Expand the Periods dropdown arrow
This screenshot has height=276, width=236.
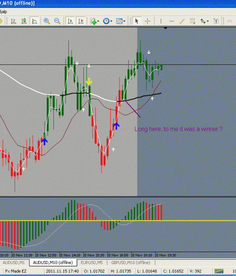pyautogui.click(x=111, y=21)
